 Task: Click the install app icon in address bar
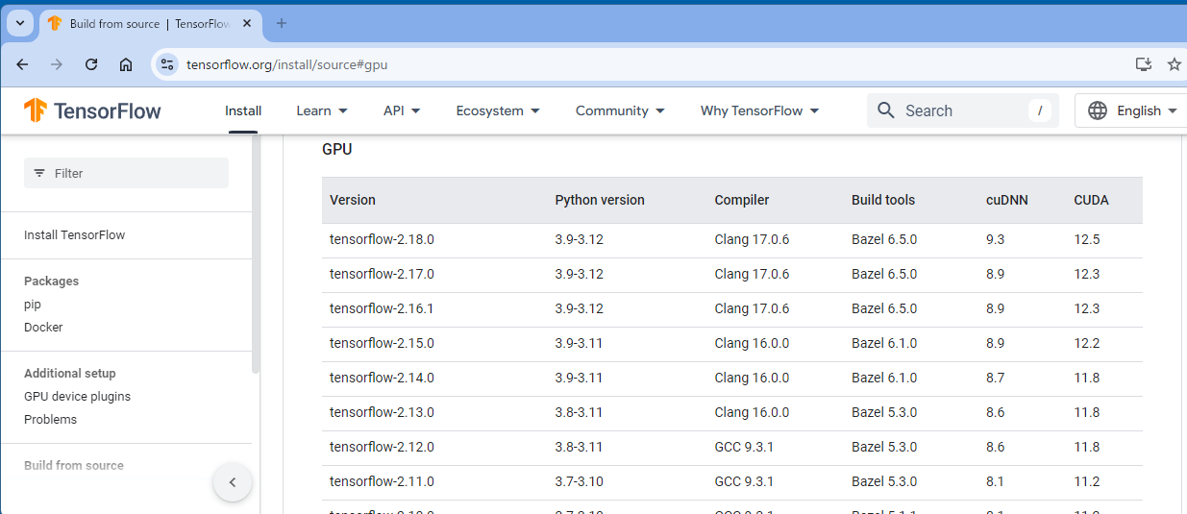point(1143,64)
